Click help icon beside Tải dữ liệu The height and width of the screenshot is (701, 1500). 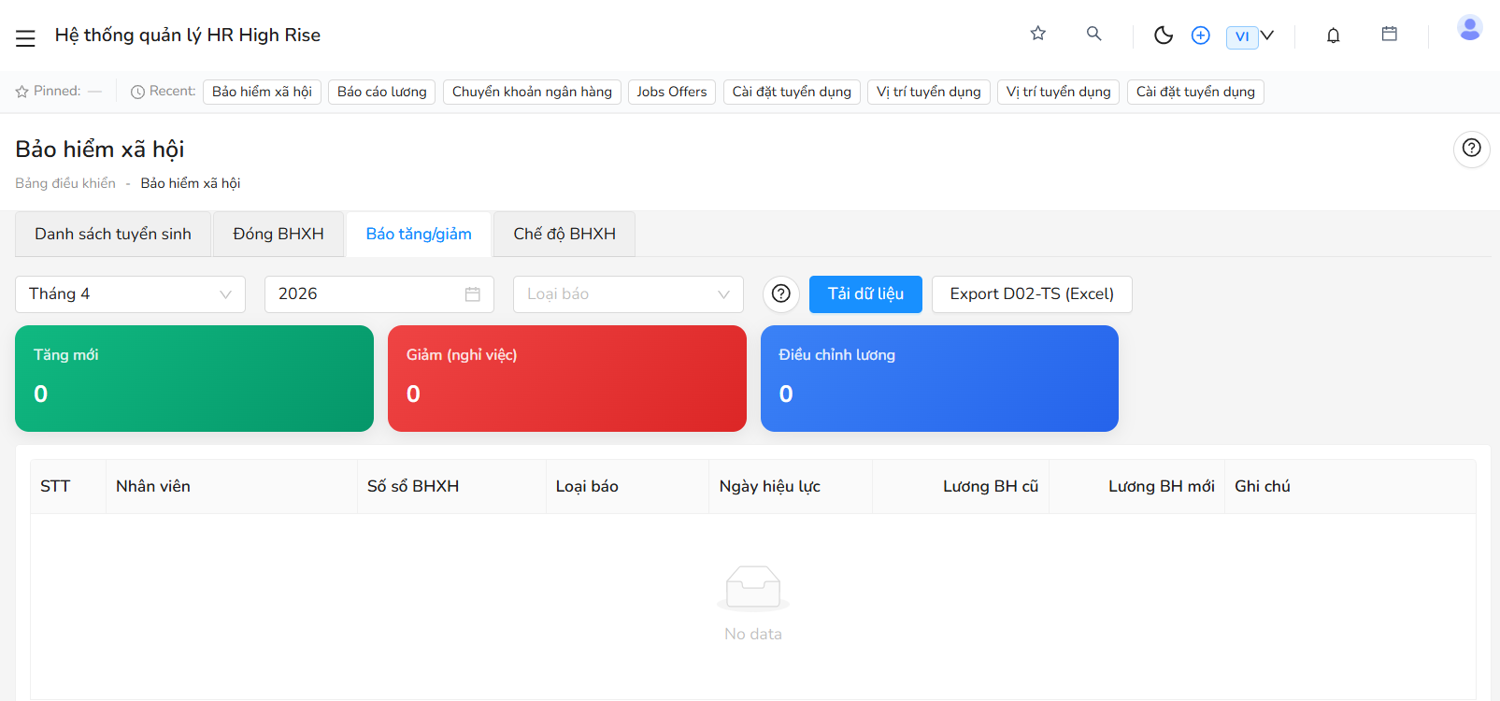(781, 294)
